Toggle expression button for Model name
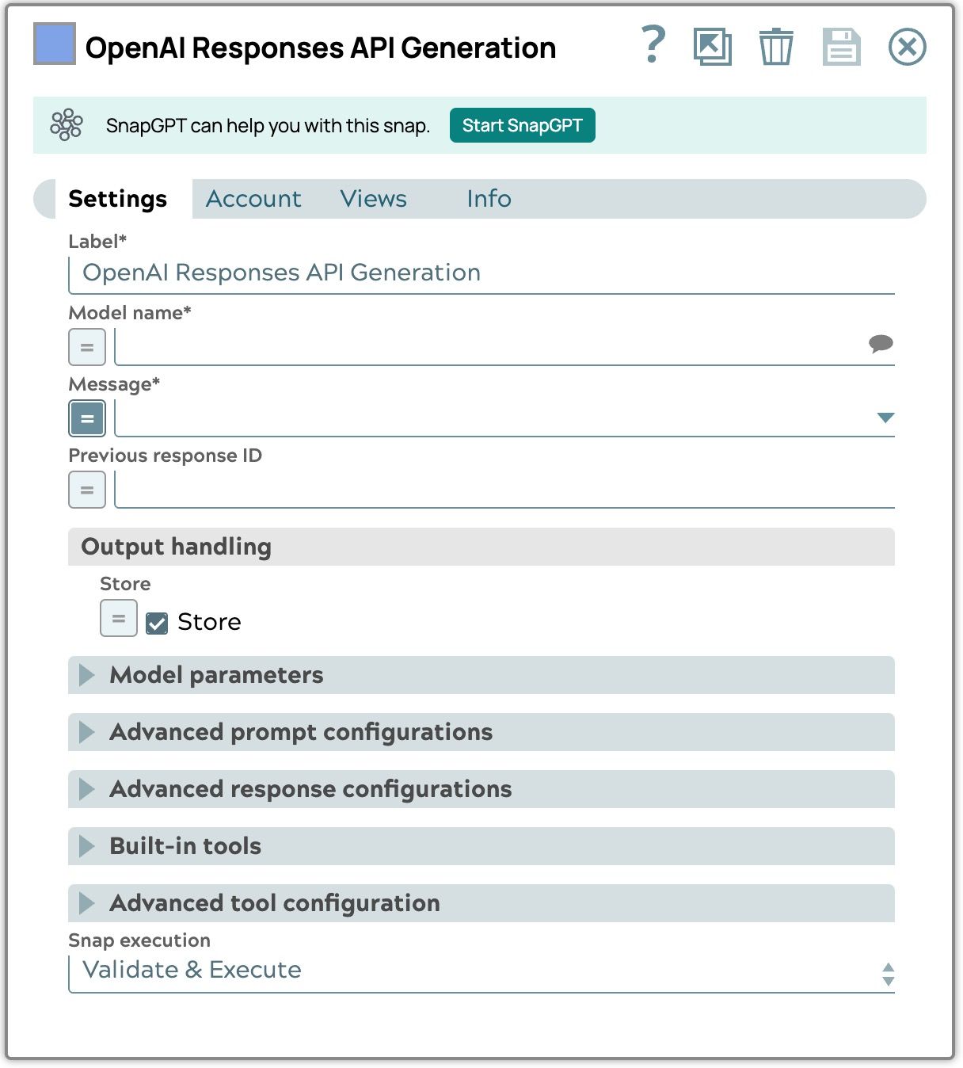 [87, 347]
